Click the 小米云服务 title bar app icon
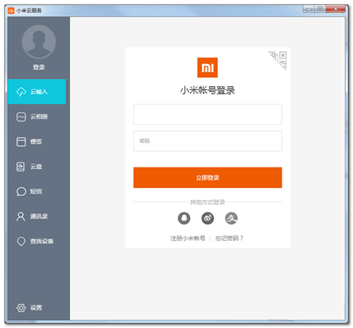The width and height of the screenshot is (353, 328). pos(11,11)
